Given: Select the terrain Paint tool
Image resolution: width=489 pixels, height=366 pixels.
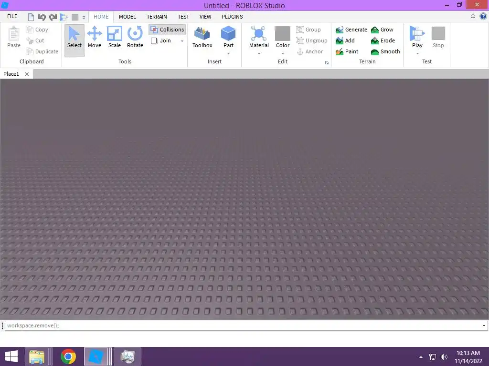Looking at the screenshot, I should click(347, 51).
